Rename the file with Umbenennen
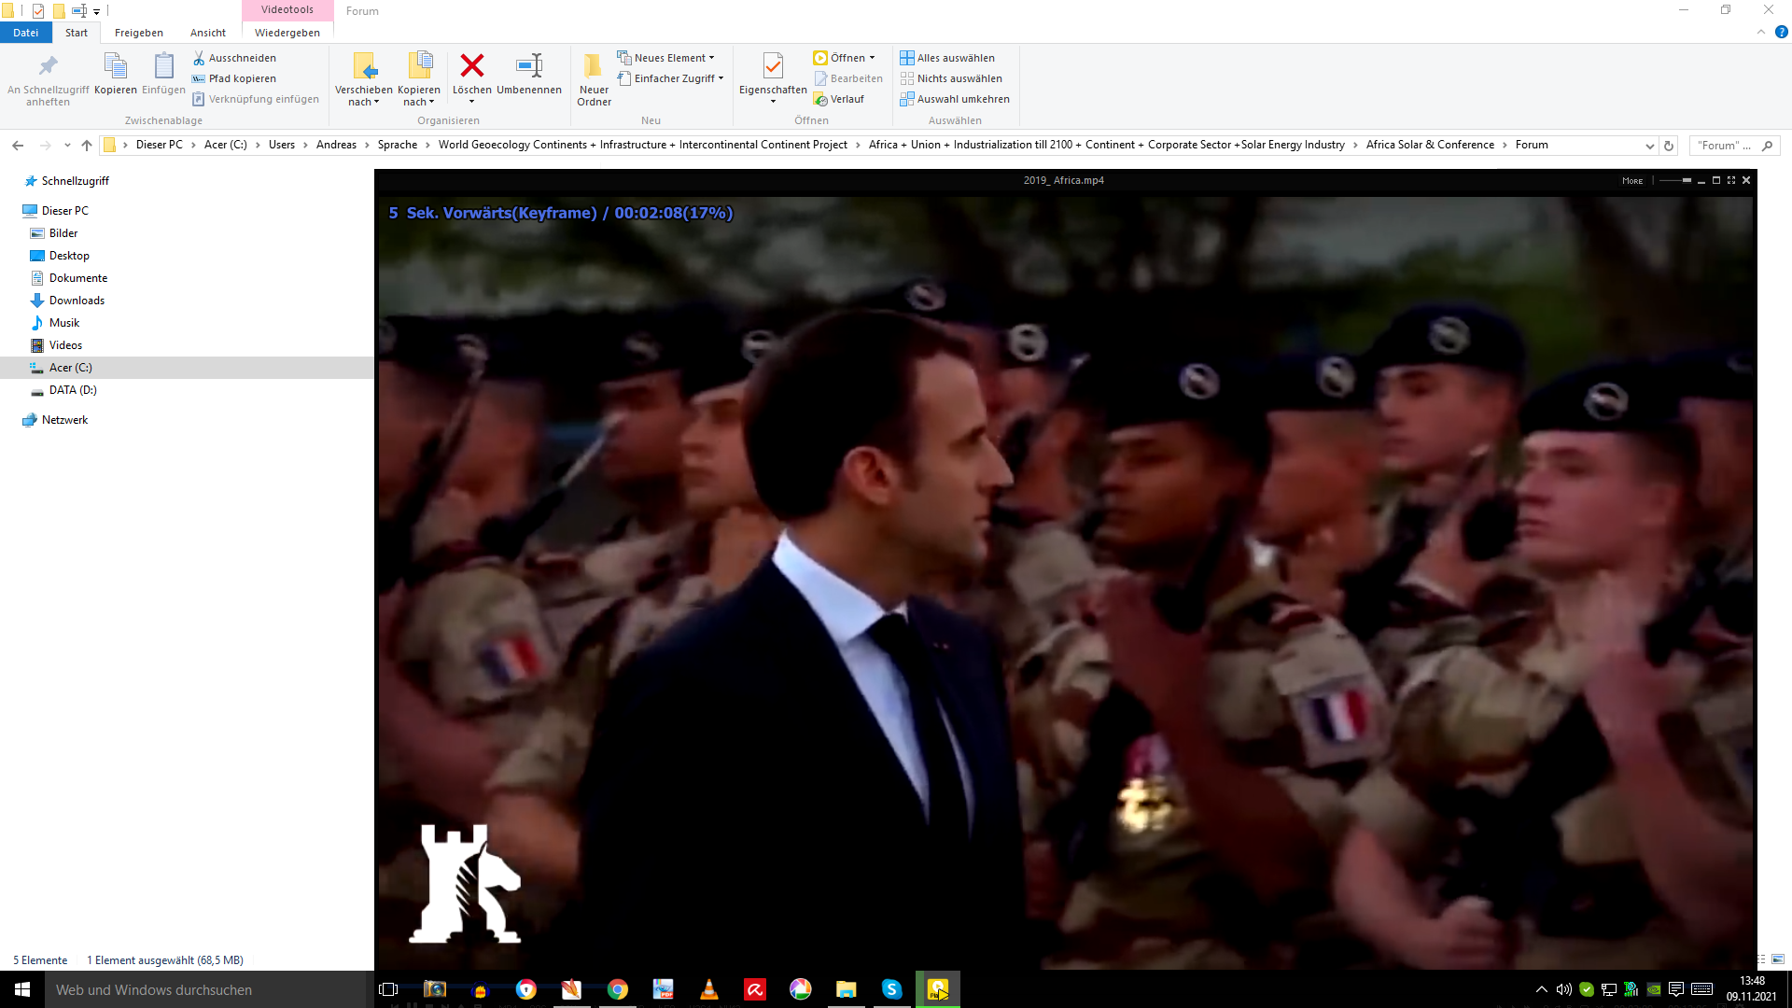 click(529, 74)
